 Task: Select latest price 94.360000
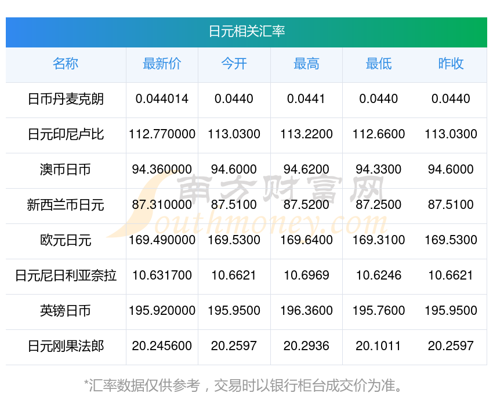[x=162, y=170]
